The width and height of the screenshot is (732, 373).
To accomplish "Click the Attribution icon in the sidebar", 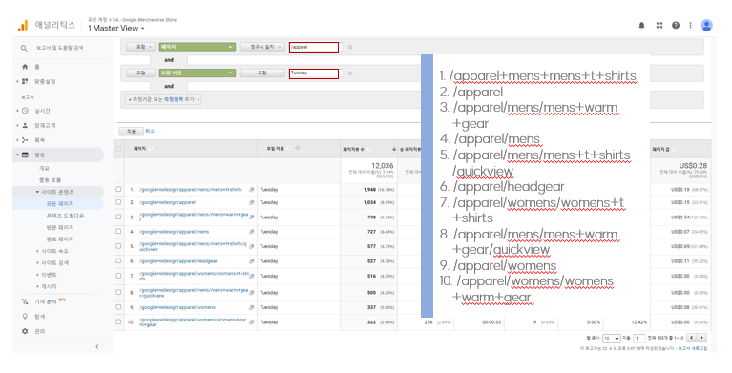I will coord(25,301).
